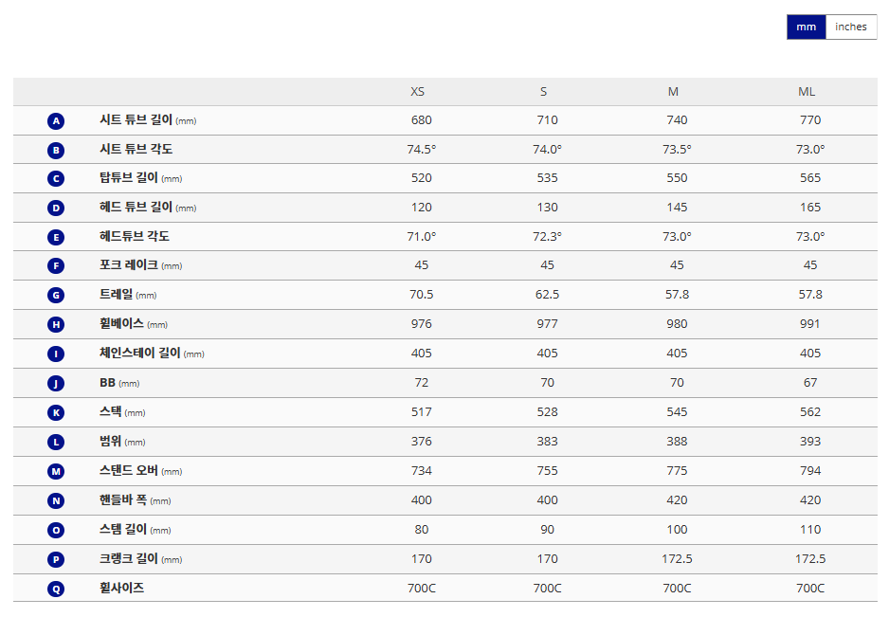Click the S size column header
The height and width of the screenshot is (617, 889).
click(544, 92)
